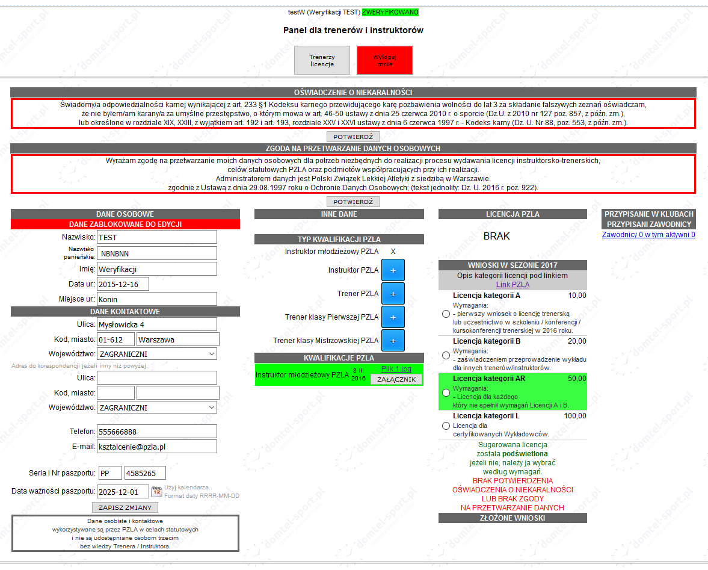The height and width of the screenshot is (570, 708).
Task: Choose Licencja kategorii L radio button
Action: click(446, 426)
